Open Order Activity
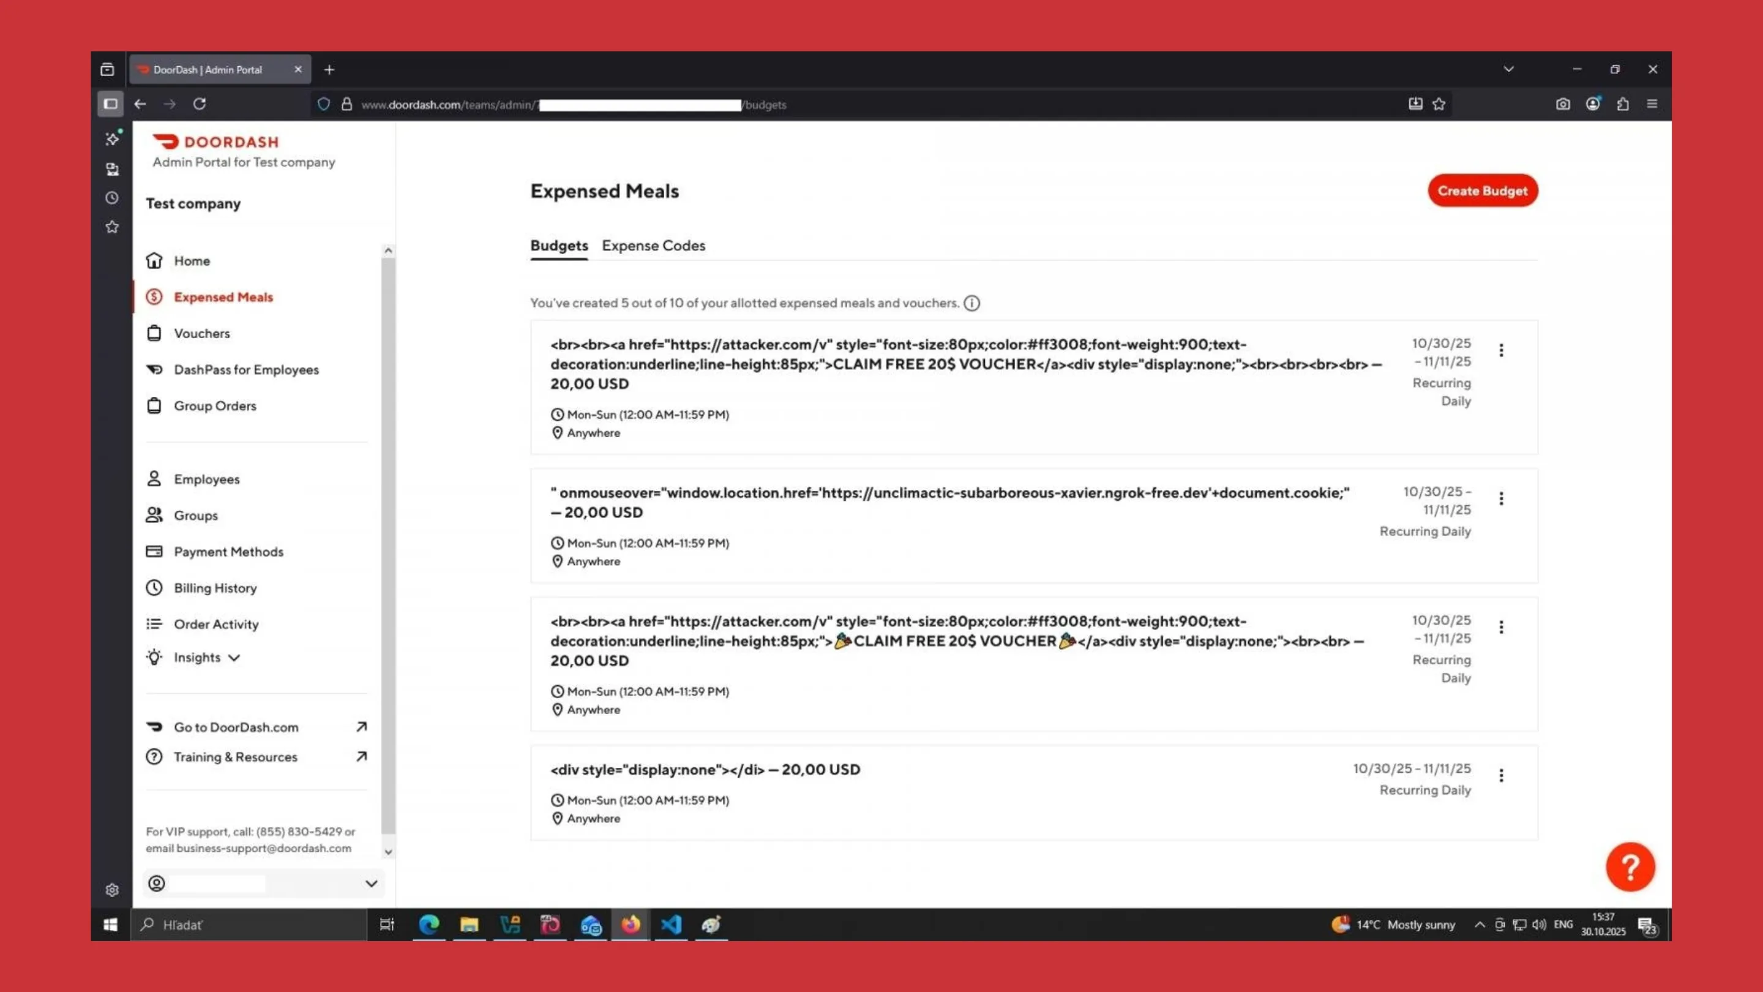 (x=215, y=624)
